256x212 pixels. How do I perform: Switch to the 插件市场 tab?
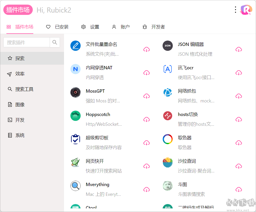coord(20,27)
